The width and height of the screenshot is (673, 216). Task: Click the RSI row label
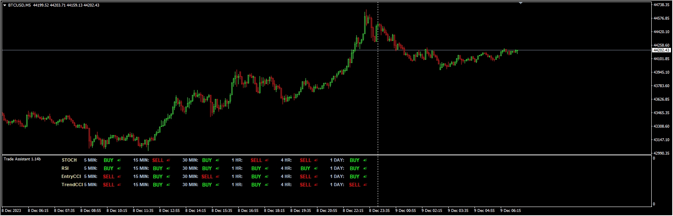(x=65, y=169)
